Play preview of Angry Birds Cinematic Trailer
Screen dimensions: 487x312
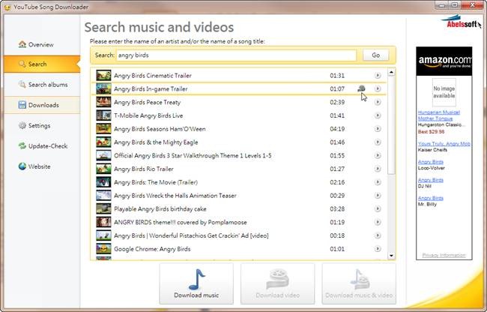tap(378, 76)
